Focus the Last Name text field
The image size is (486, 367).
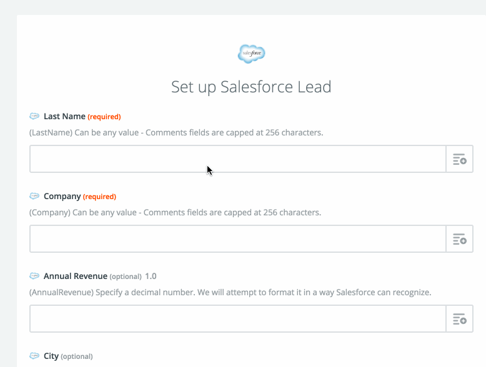[237, 159]
